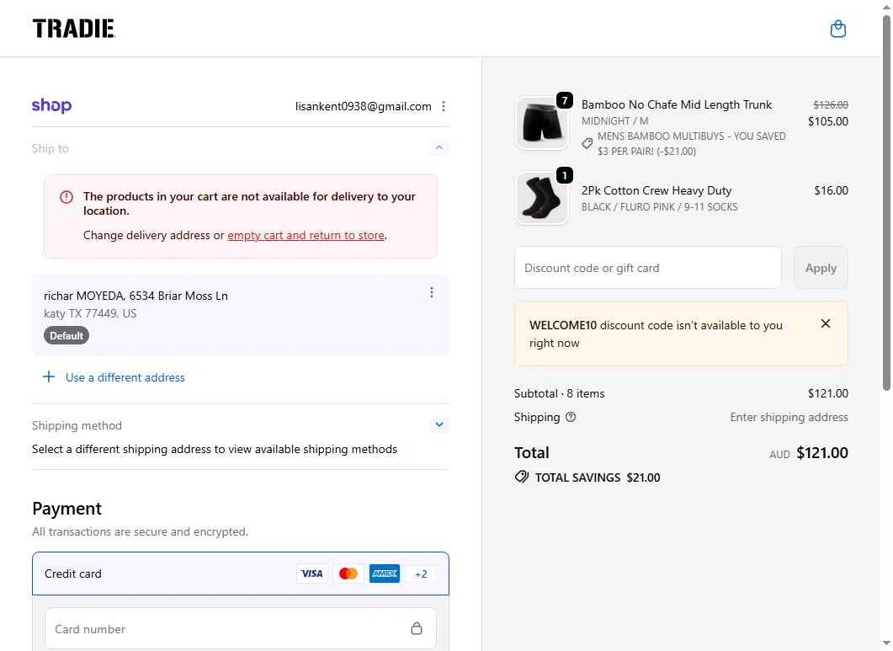Click quantity badge 7 on trunk thumbnail
This screenshot has height=651, width=893.
click(565, 101)
